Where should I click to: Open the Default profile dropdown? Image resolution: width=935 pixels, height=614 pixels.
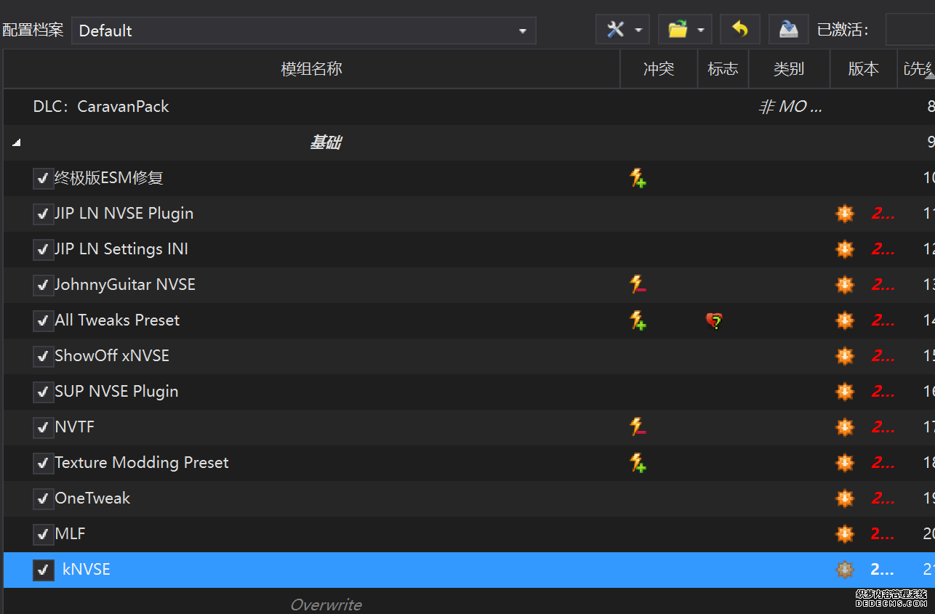click(x=303, y=31)
